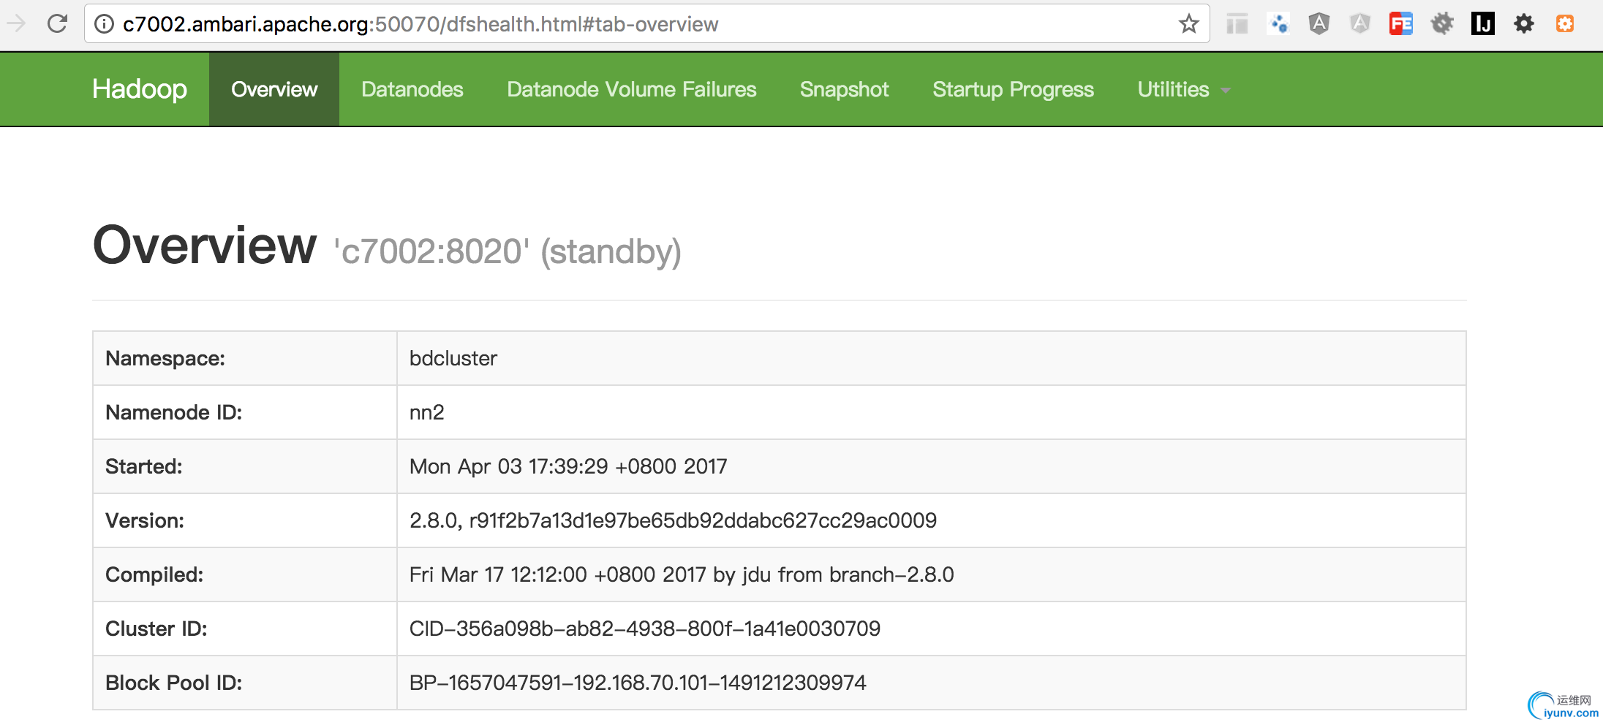Click the Version: label cell
The image size is (1603, 725).
coord(245,520)
